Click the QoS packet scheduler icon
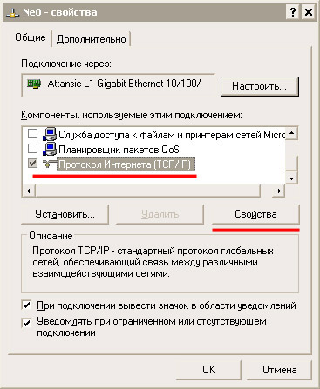Viewport: 320px width, 389px height. point(50,149)
